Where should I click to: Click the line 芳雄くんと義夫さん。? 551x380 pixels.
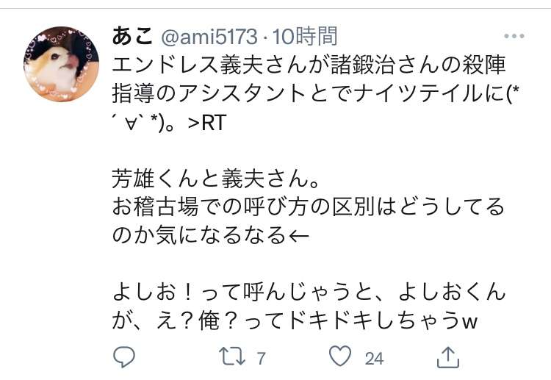(x=216, y=178)
